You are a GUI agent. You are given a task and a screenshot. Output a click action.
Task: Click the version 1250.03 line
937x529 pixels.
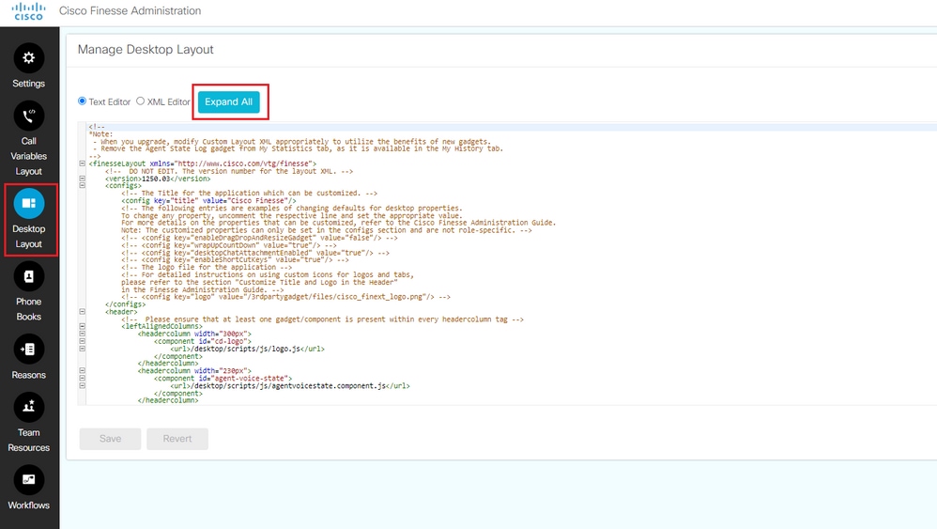click(158, 179)
